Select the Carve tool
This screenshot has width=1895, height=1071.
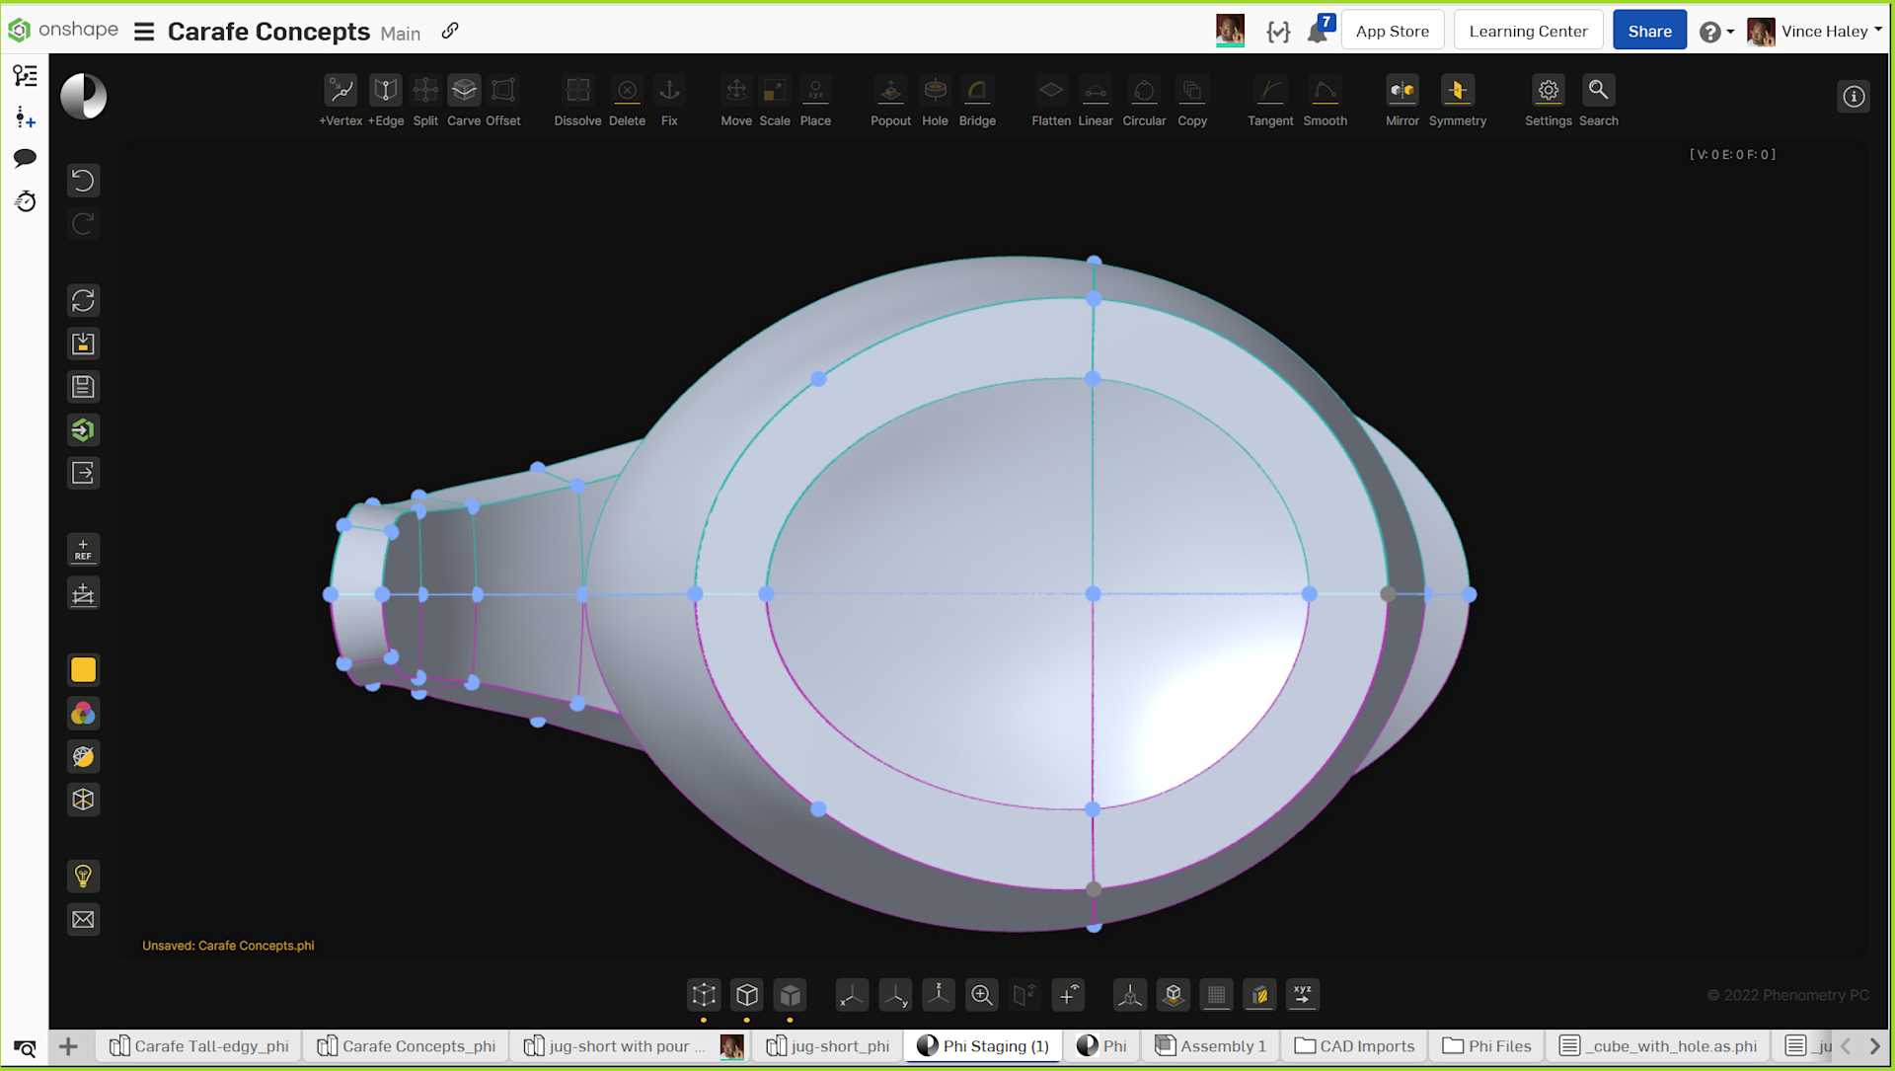pyautogui.click(x=464, y=91)
